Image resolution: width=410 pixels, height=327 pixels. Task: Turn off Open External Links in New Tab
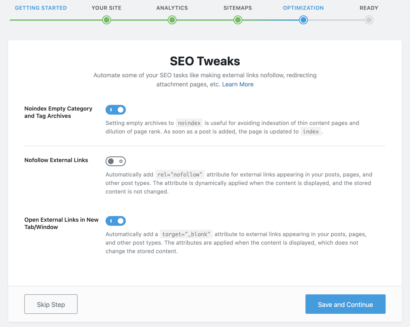[x=116, y=221]
